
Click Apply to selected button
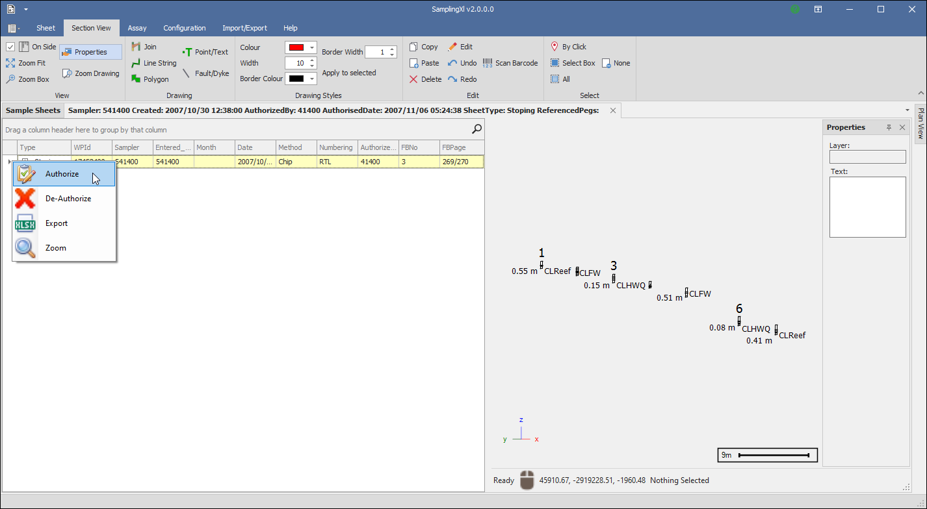pos(349,73)
